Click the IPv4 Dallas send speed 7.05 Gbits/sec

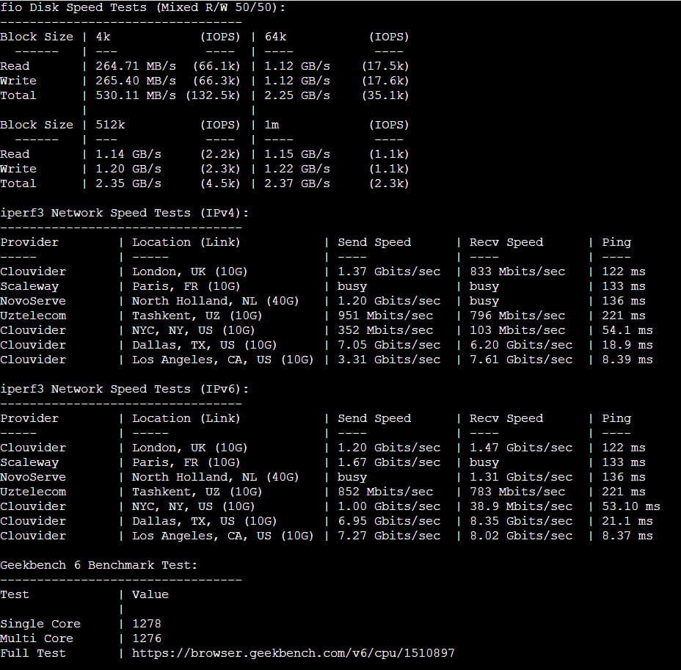389,345
